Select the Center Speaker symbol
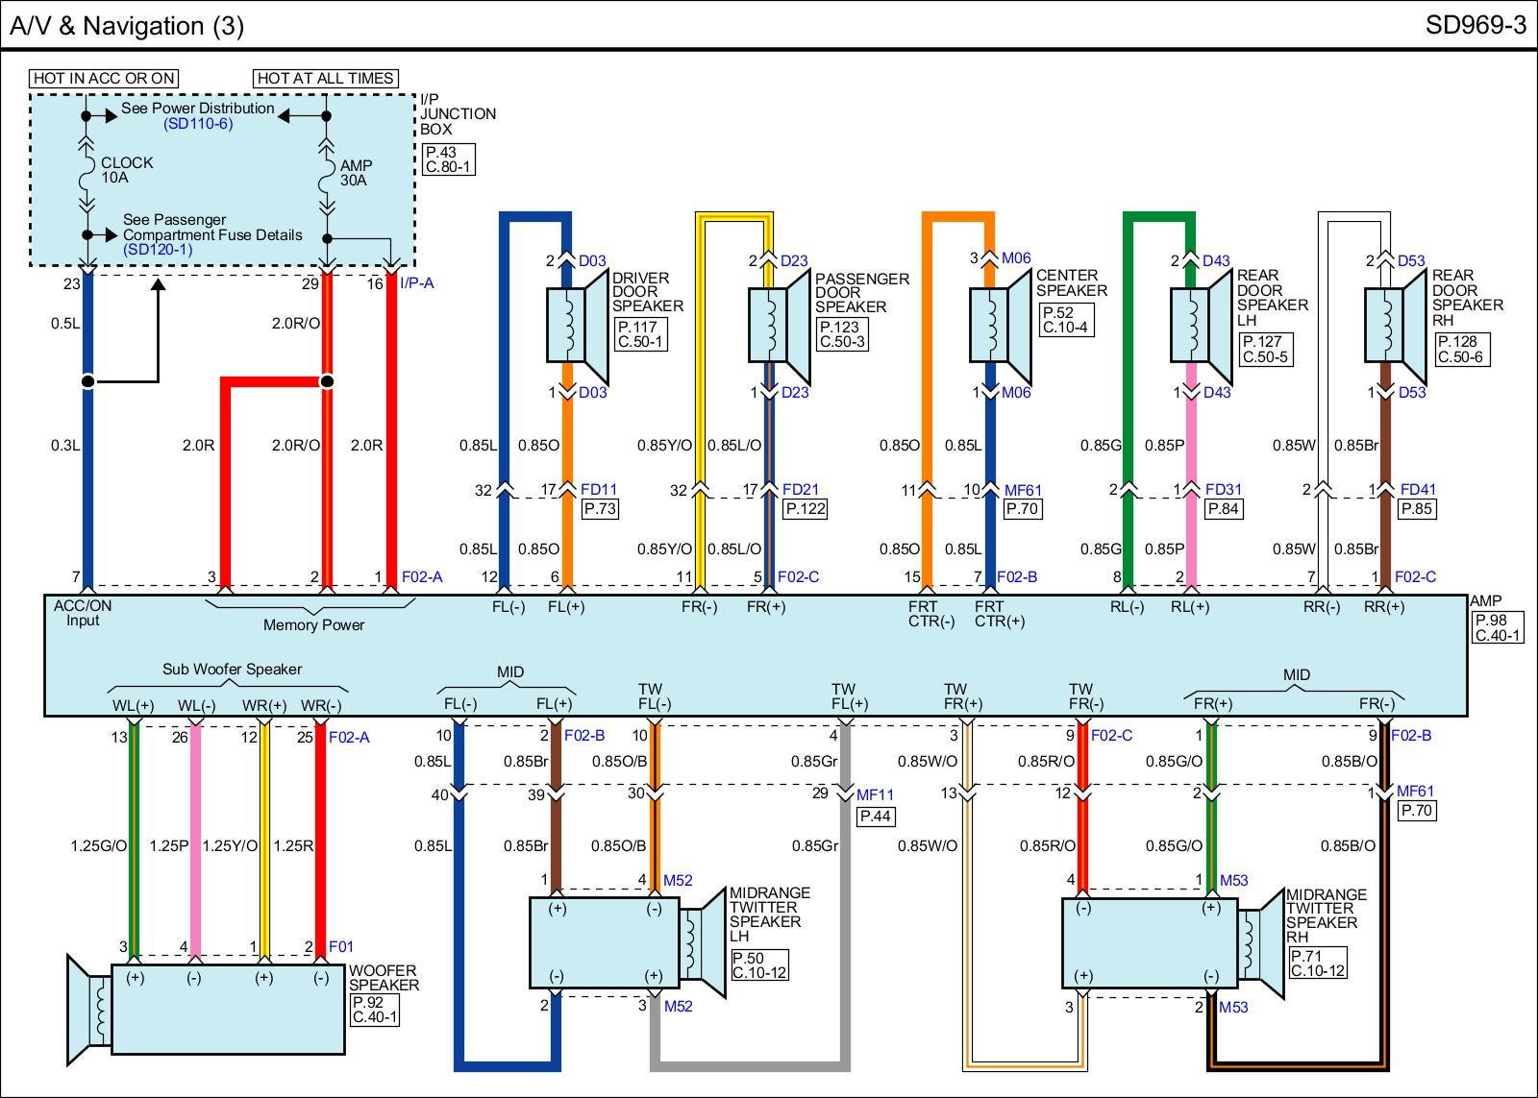This screenshot has width=1538, height=1098. [1000, 325]
